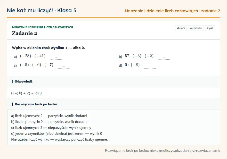Click the answer blank for (−28)·(−41)
The width and height of the screenshot is (227, 159).
(56, 57)
